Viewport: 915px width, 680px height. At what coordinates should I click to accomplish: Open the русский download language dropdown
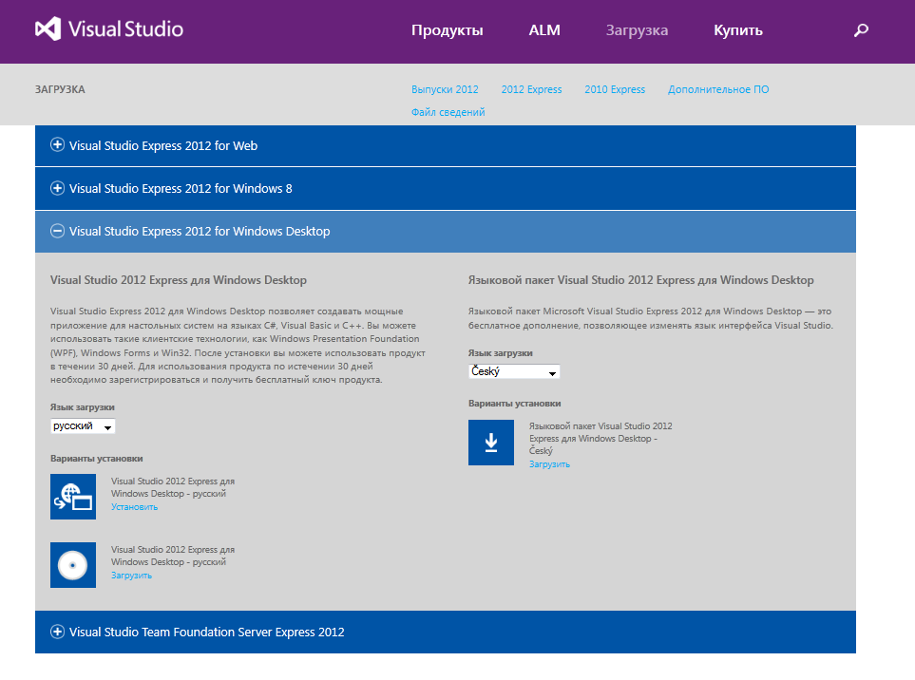click(x=83, y=426)
